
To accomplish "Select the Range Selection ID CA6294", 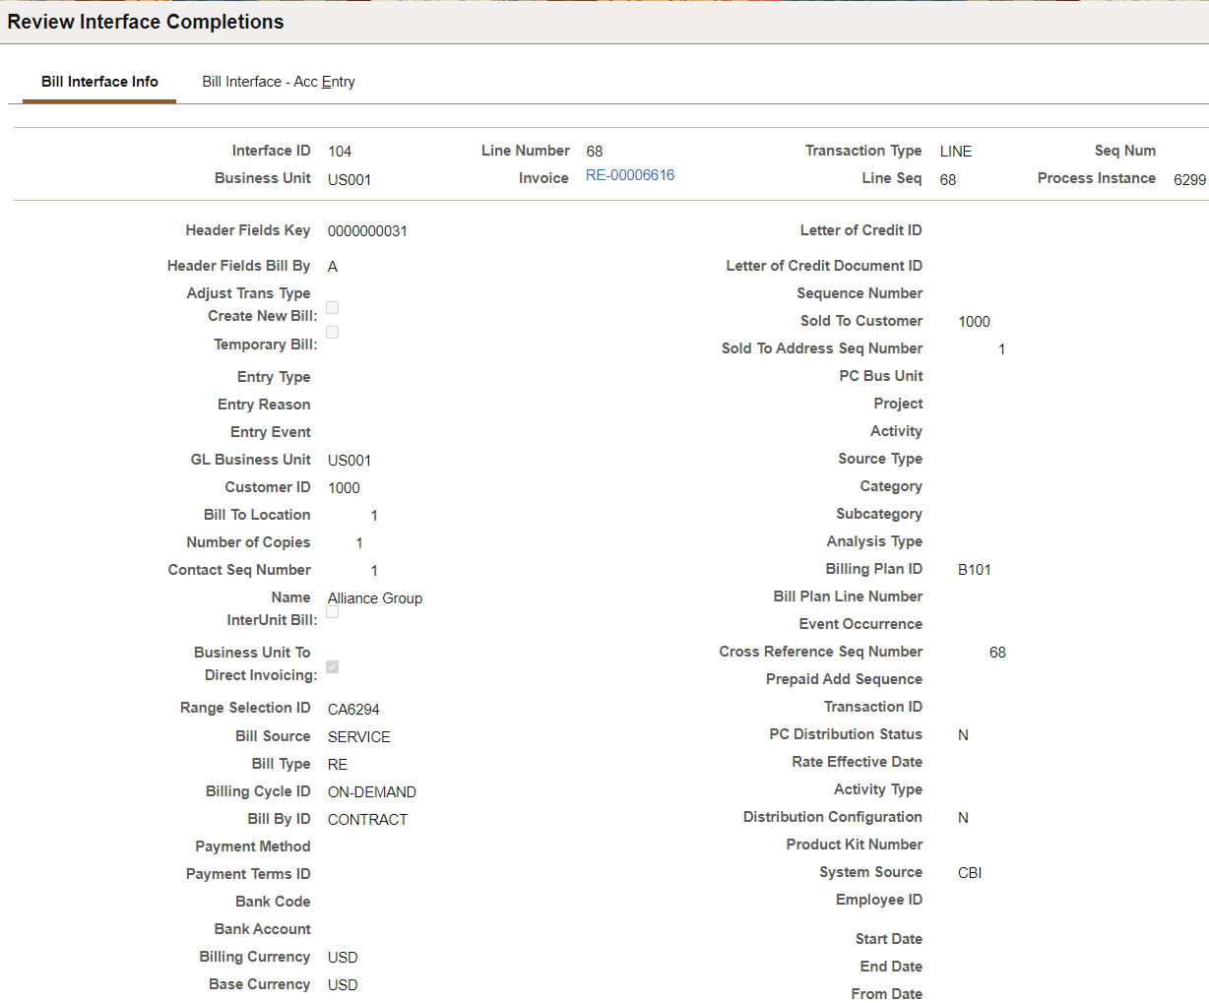I will click(x=353, y=708).
